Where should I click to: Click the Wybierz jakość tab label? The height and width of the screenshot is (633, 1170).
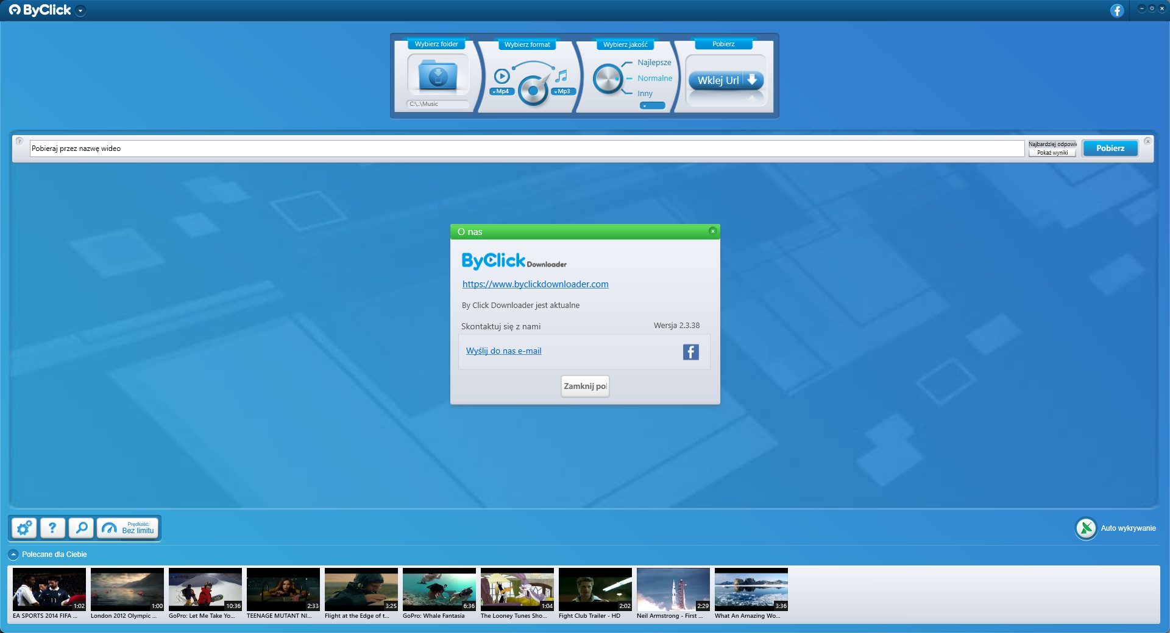(x=625, y=44)
